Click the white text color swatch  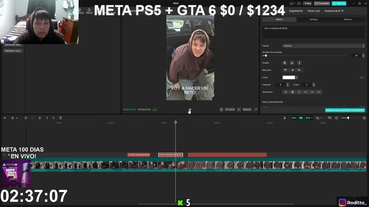click(x=289, y=78)
